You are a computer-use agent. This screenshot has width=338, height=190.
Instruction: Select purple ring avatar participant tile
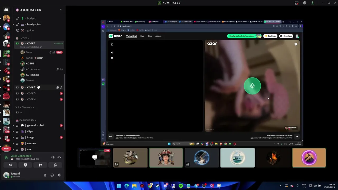[309, 158]
